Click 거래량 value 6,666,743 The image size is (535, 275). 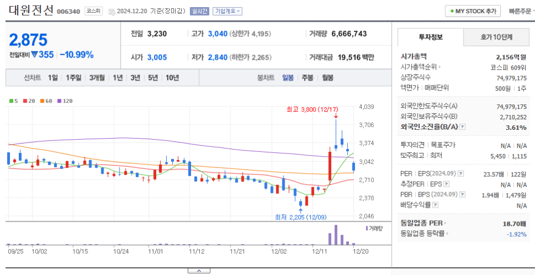(349, 34)
